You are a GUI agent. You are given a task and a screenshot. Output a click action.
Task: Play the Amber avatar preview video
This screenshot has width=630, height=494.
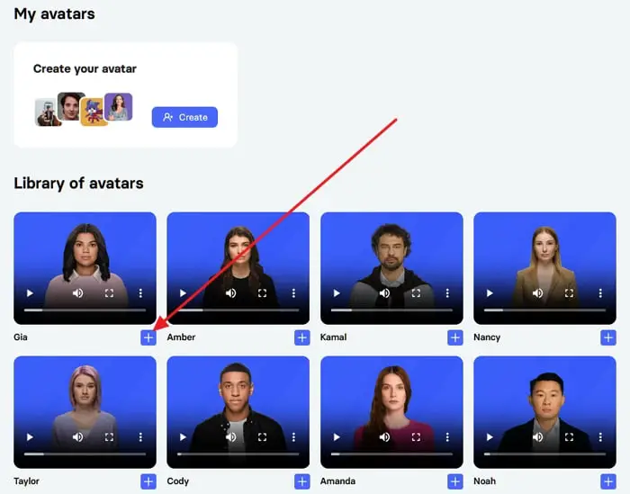point(184,293)
